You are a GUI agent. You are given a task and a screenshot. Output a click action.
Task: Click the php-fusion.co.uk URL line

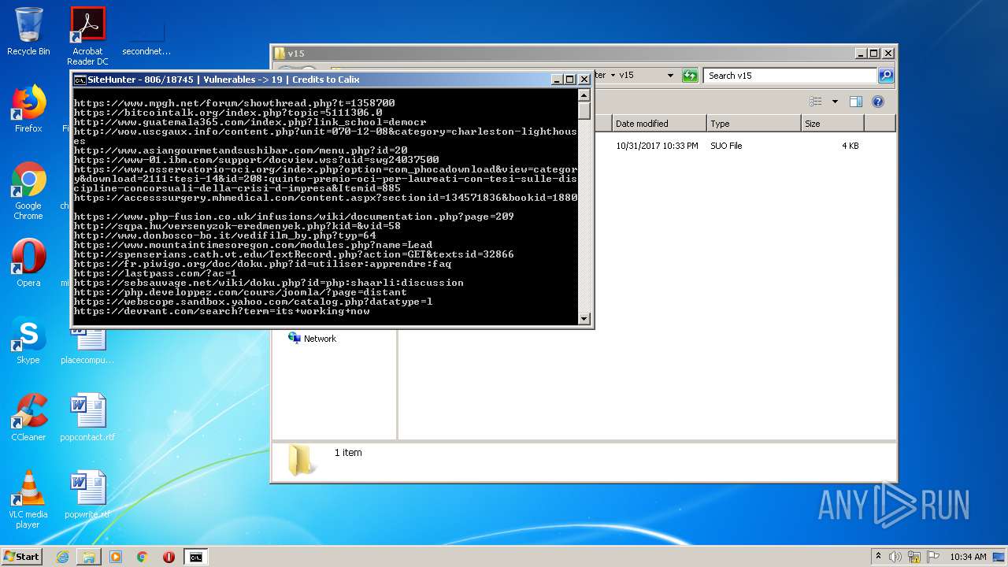[295, 217]
